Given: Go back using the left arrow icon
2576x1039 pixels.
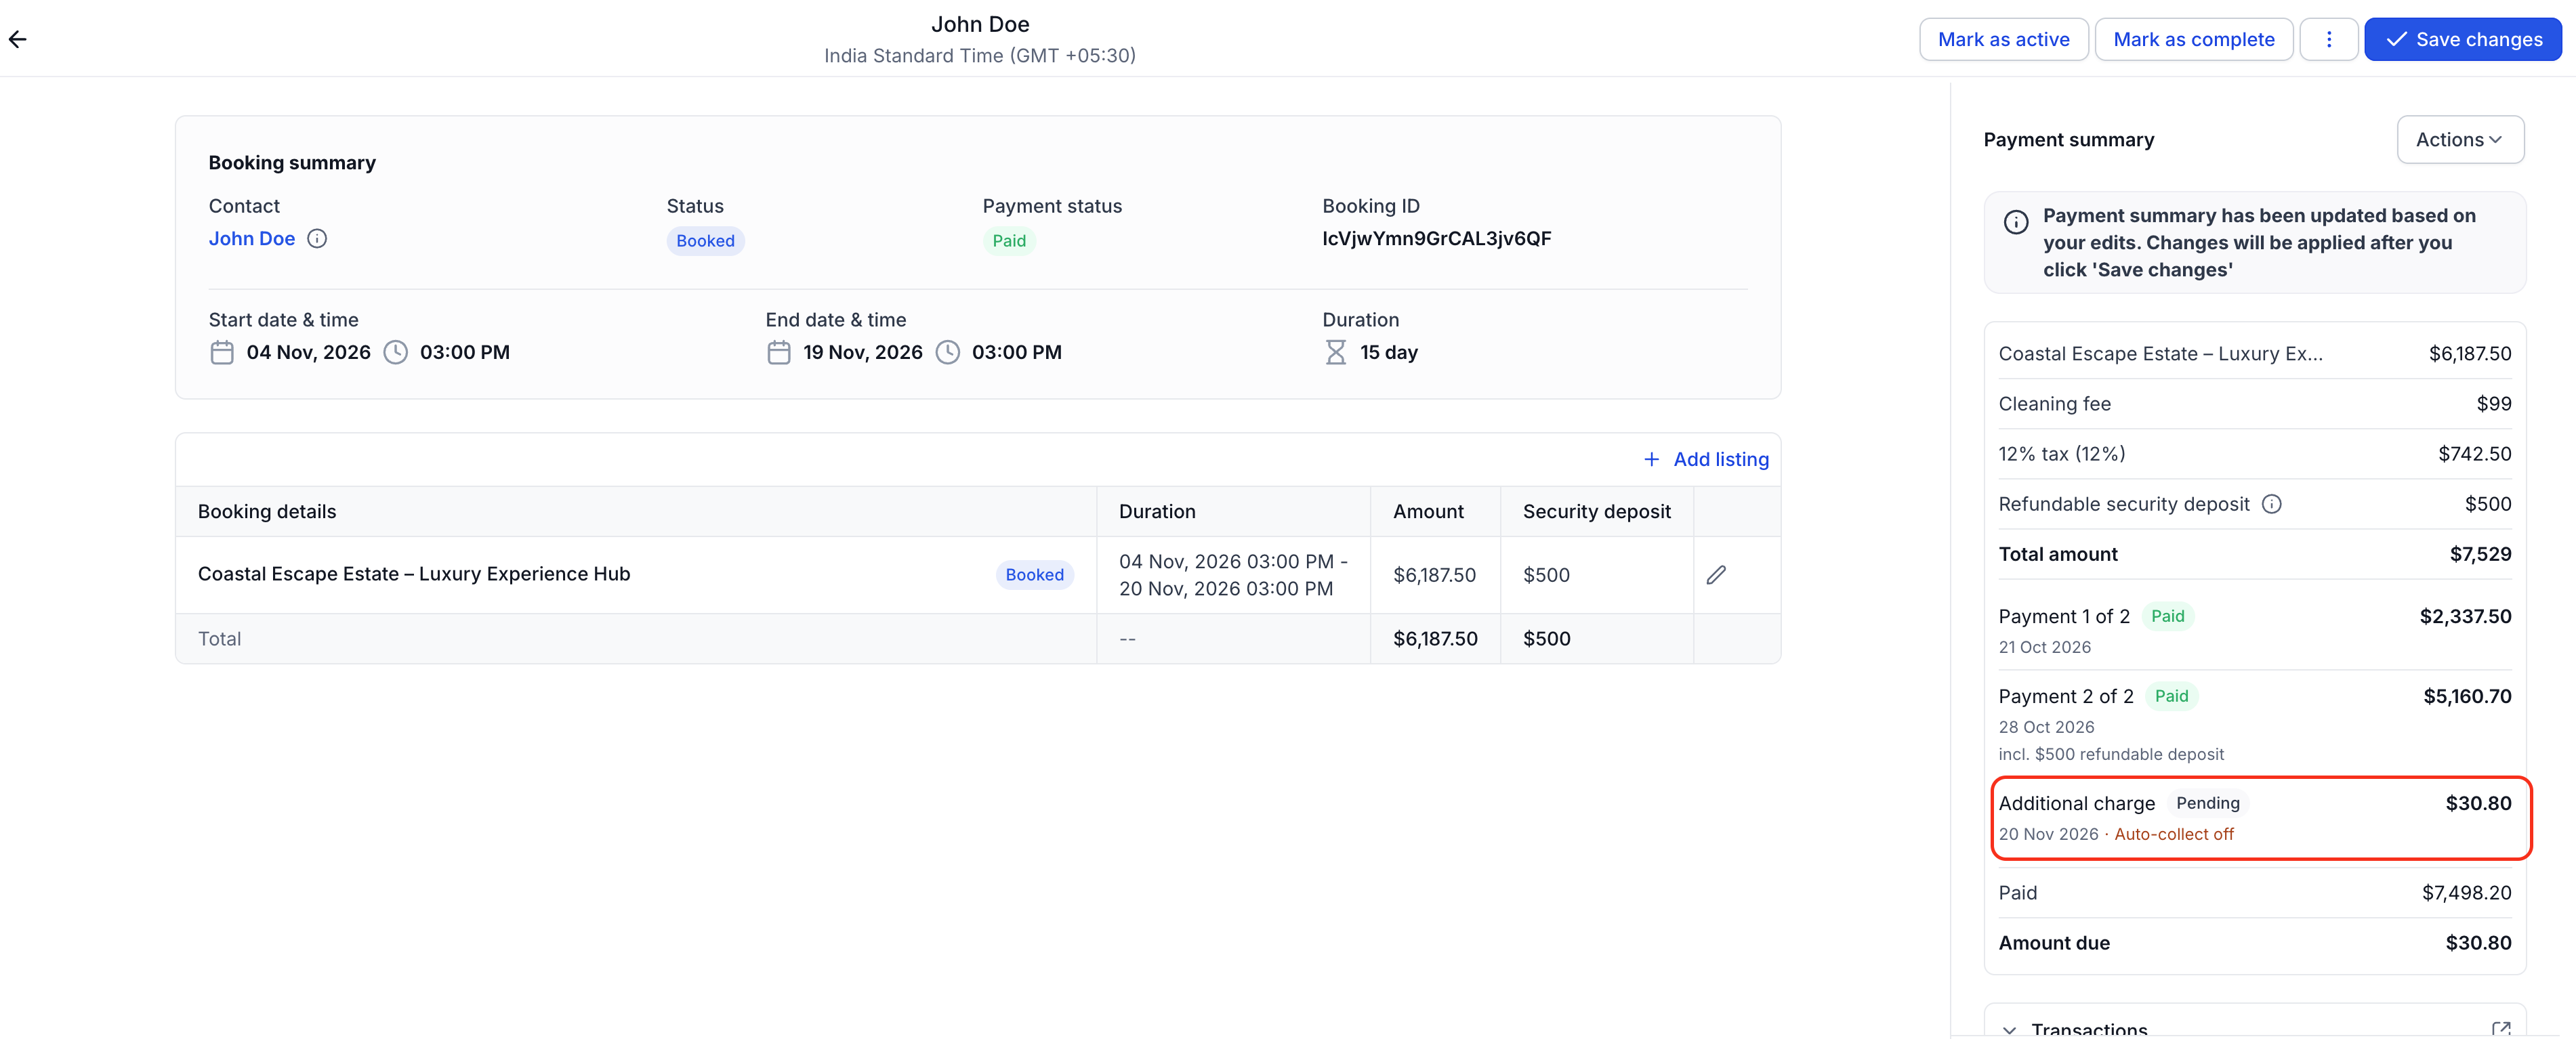Looking at the screenshot, I should pyautogui.click(x=18, y=39).
